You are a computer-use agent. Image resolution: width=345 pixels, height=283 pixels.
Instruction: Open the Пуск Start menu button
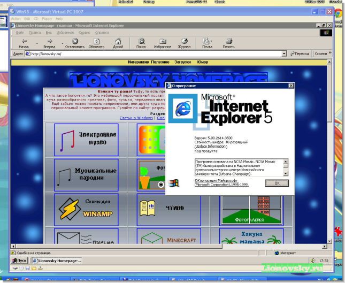pos(19,261)
